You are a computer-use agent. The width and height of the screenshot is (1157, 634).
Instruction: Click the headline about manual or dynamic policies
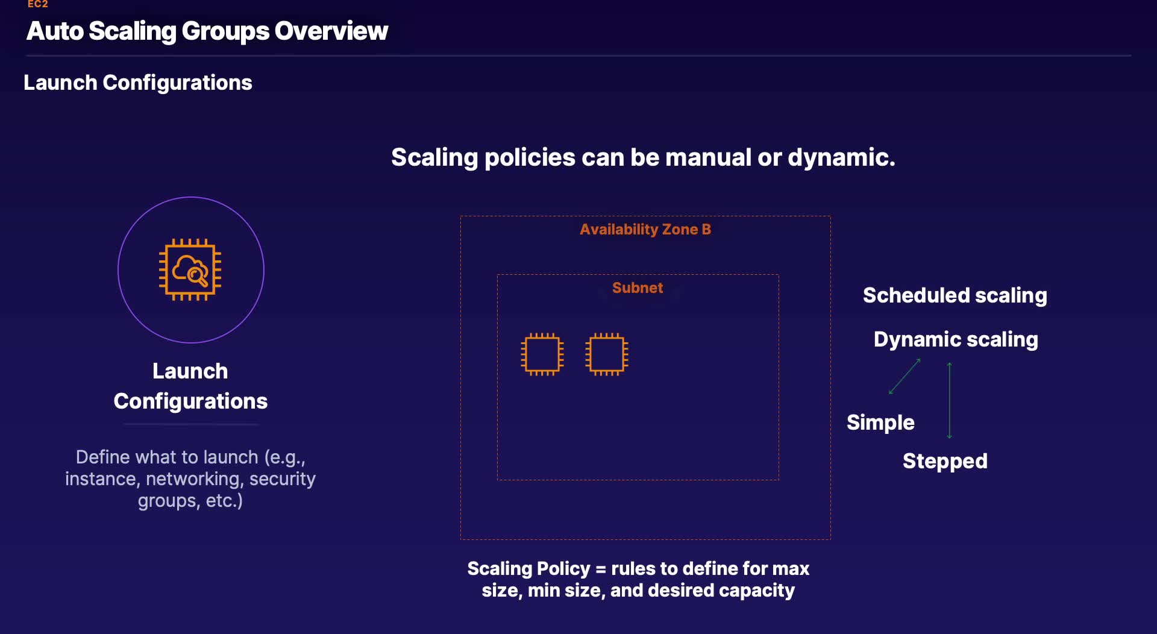point(643,157)
